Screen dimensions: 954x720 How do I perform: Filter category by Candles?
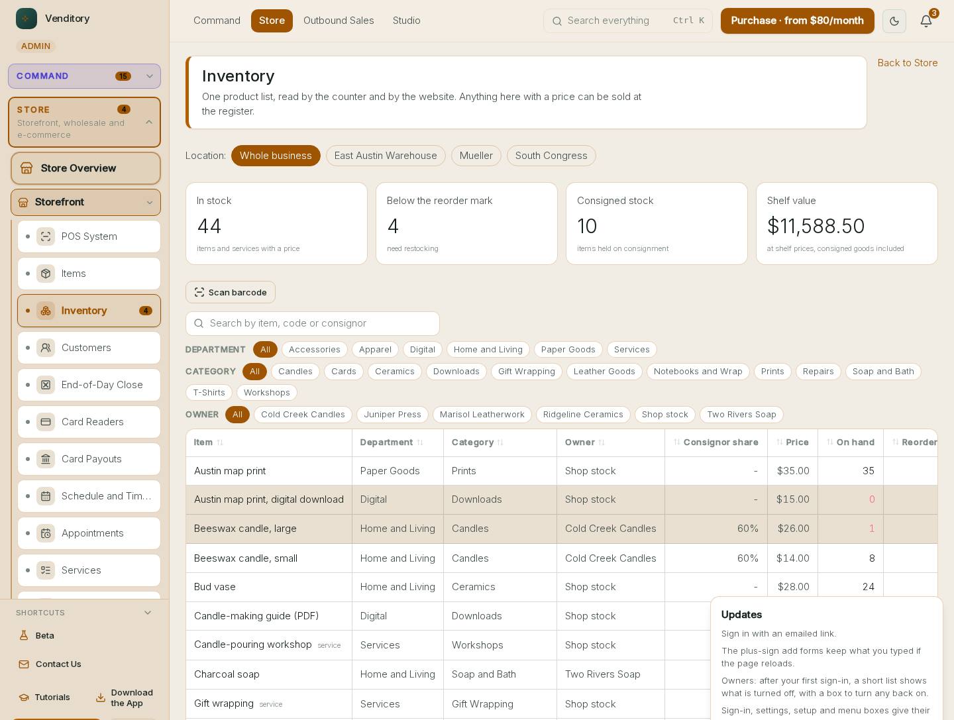[x=295, y=372]
